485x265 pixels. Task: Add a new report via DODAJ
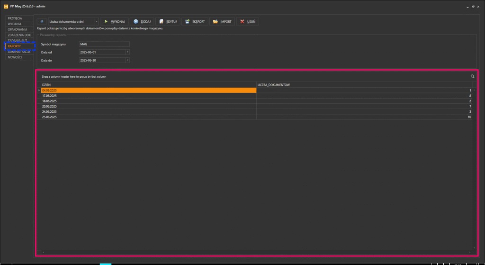(x=142, y=22)
